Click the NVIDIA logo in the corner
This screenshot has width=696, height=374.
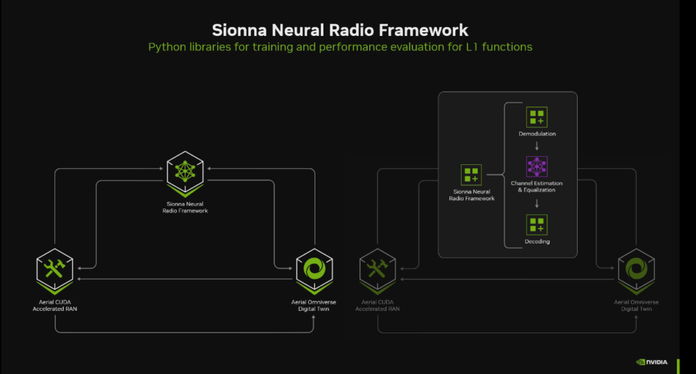[x=652, y=362]
